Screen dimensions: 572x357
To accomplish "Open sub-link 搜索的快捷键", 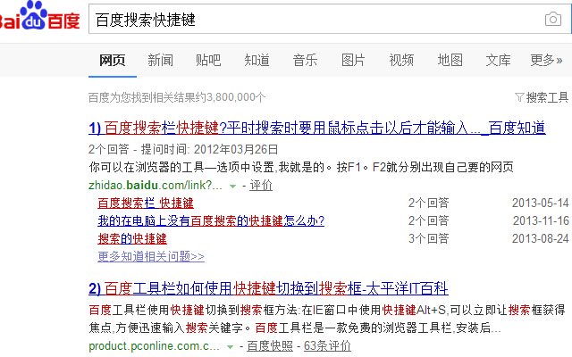I will click(132, 239).
